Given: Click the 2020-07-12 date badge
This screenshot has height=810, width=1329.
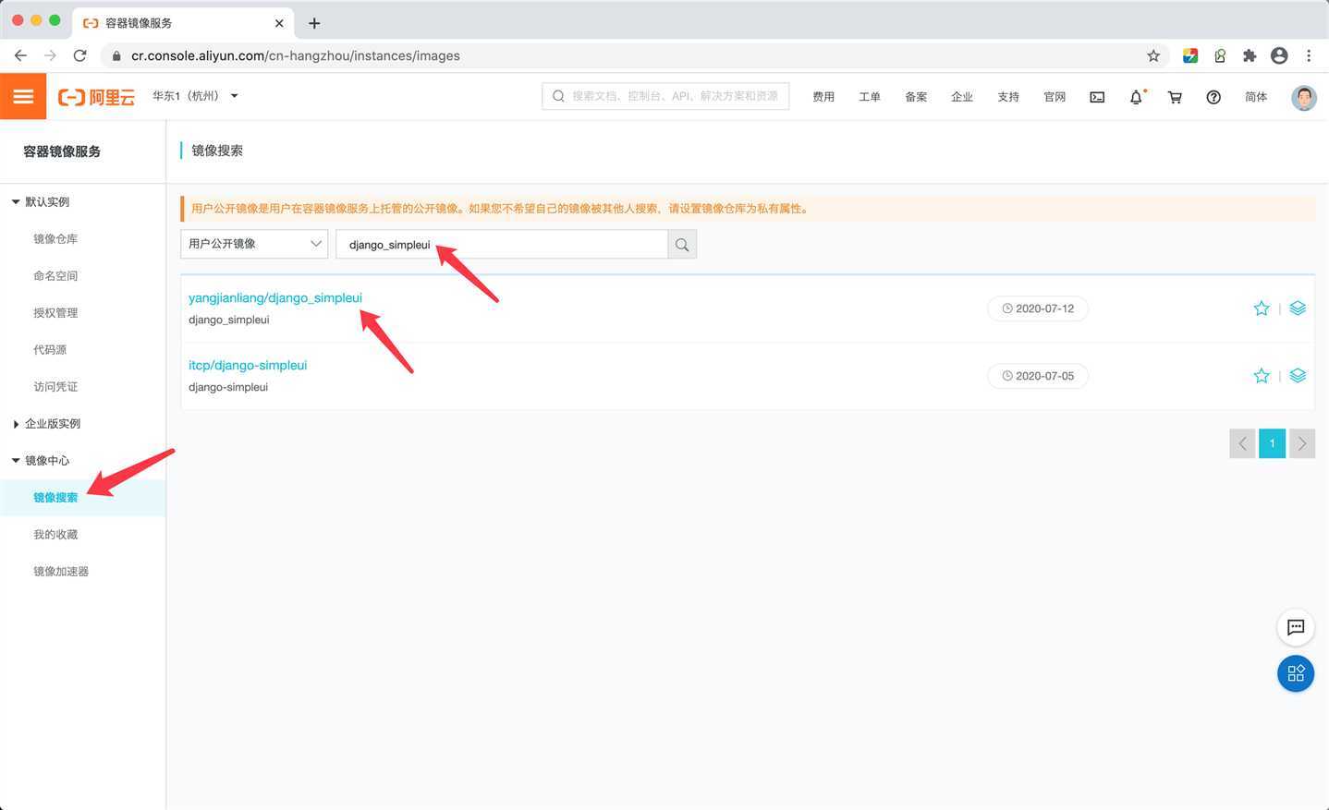Looking at the screenshot, I should 1038,308.
